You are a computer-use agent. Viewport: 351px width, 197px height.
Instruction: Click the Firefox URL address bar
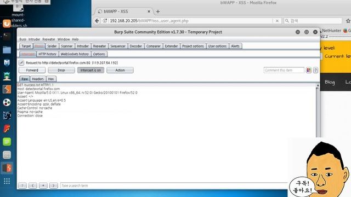[x=190, y=21]
